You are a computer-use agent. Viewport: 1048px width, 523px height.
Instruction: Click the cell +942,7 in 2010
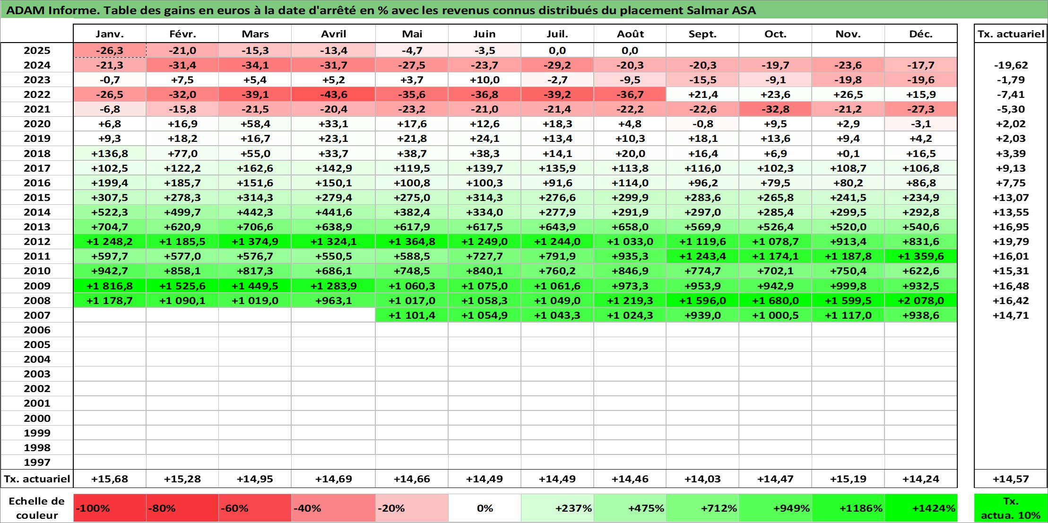coord(110,271)
